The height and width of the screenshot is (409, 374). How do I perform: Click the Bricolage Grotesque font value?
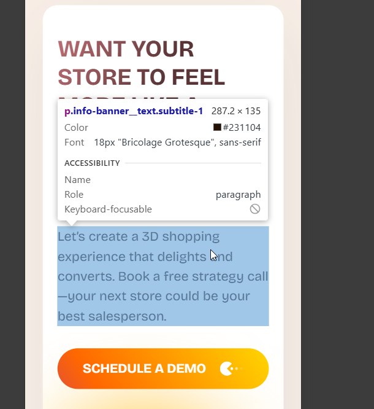point(177,142)
